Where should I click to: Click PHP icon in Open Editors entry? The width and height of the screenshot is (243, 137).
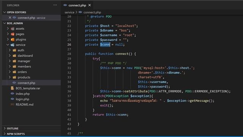point(14,18)
